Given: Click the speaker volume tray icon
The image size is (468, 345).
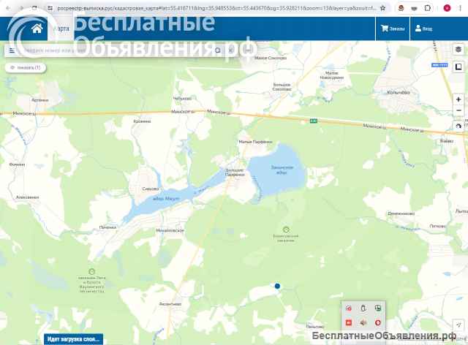Looking at the screenshot, I should [x=363, y=322].
